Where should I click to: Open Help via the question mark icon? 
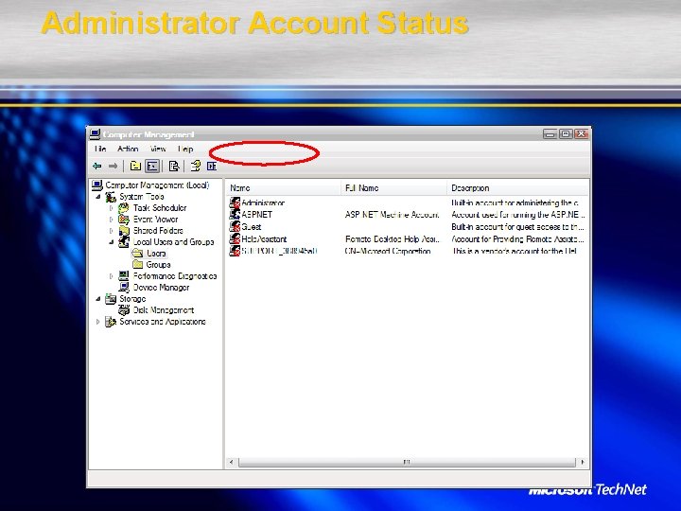(x=196, y=166)
